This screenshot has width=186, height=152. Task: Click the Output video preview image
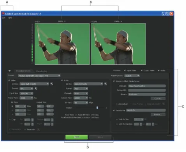[118, 44]
